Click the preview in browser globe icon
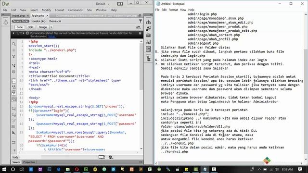 (111, 157)
